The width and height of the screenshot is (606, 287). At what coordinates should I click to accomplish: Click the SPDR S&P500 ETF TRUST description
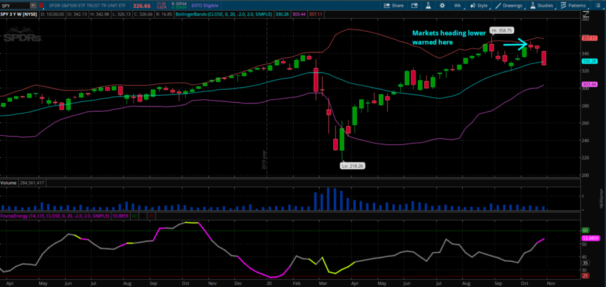click(86, 5)
